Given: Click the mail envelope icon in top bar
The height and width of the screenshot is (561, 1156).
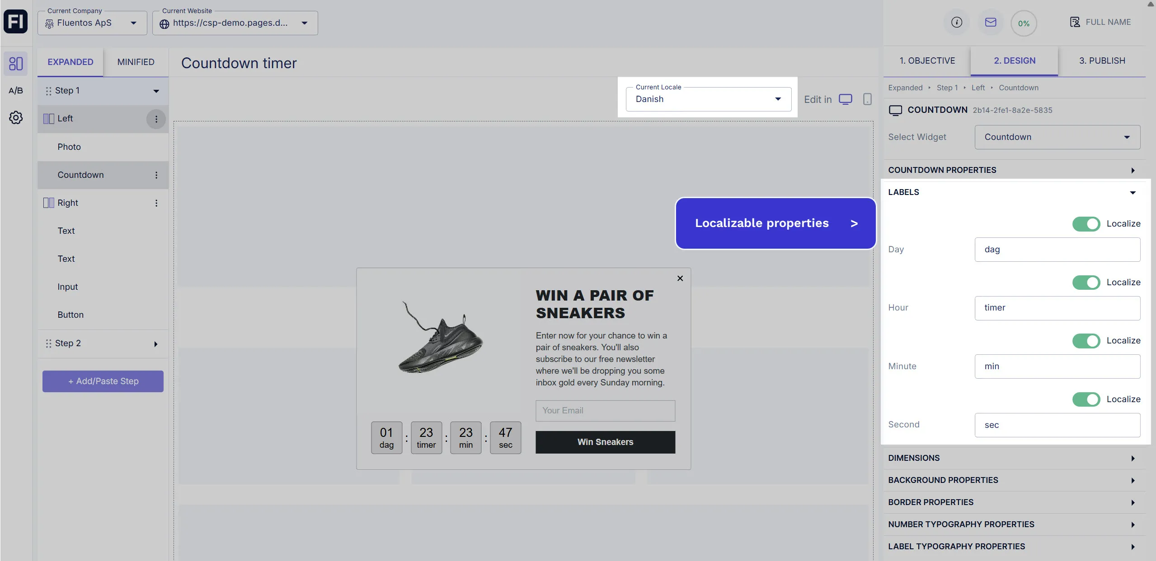Looking at the screenshot, I should pyautogui.click(x=990, y=23).
